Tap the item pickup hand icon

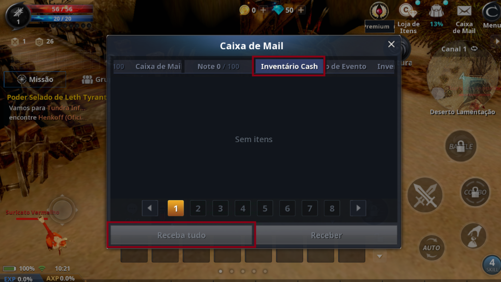coord(473,236)
